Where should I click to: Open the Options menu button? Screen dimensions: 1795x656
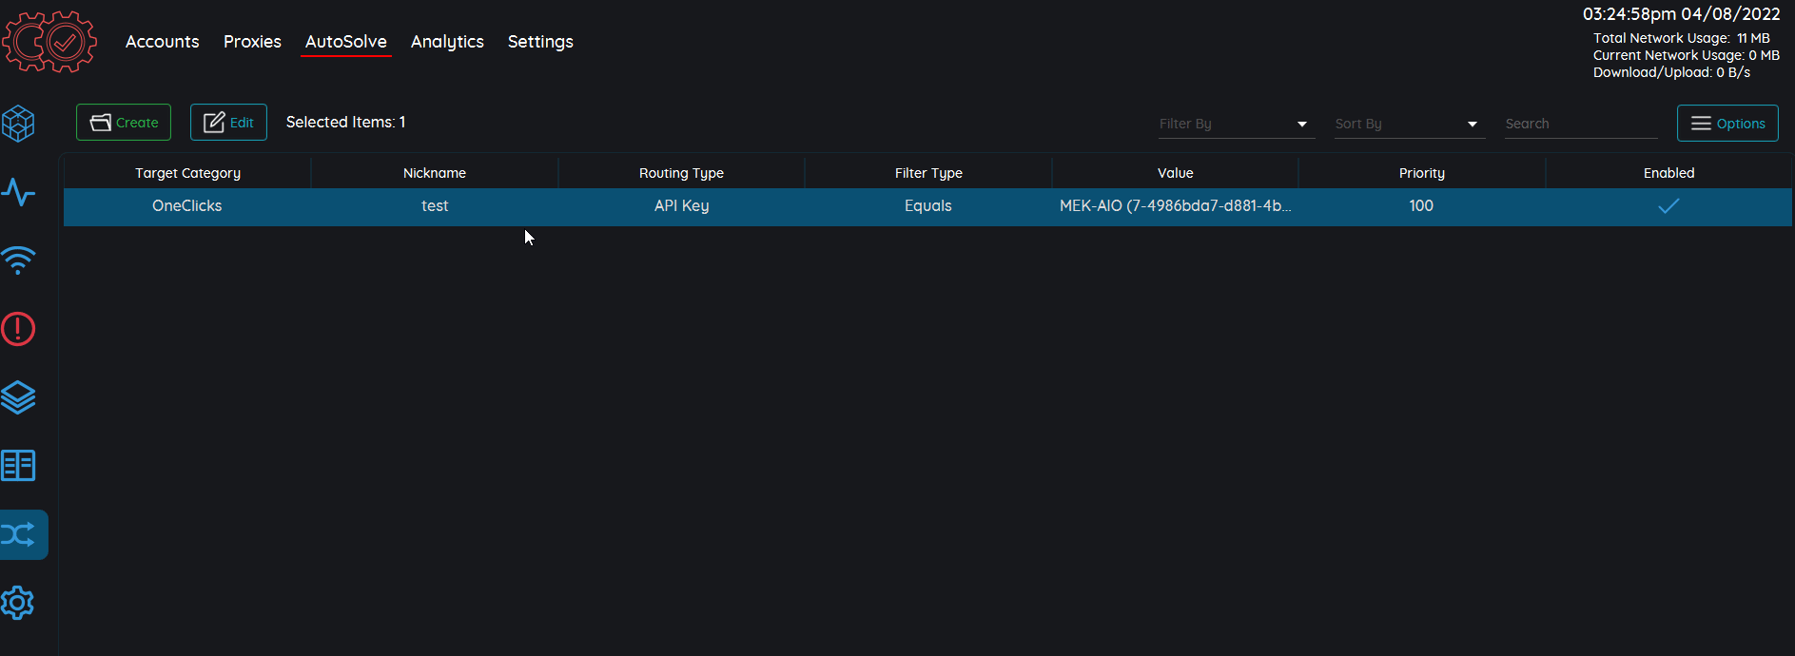(x=1727, y=124)
